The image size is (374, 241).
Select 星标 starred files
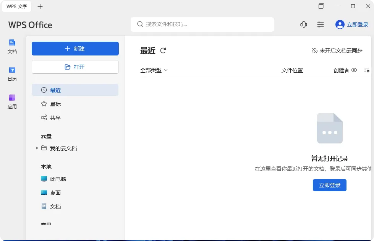pos(75,104)
